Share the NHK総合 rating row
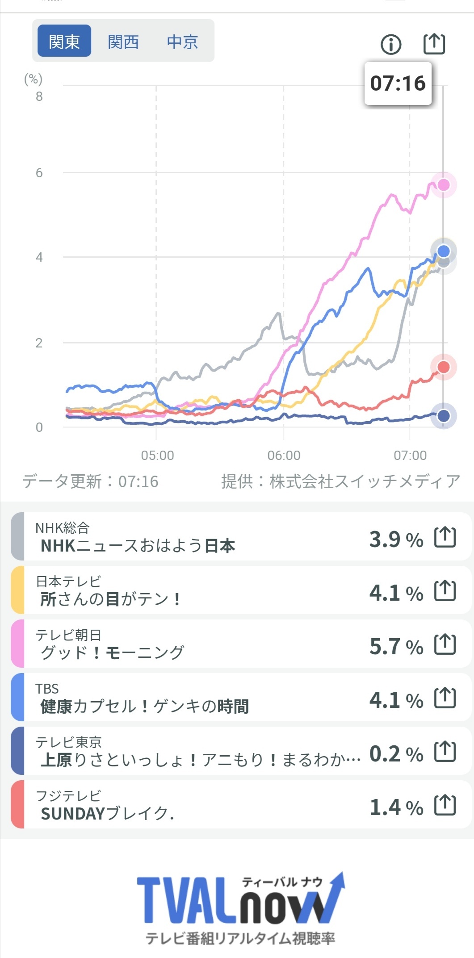474x958 pixels. [445, 537]
